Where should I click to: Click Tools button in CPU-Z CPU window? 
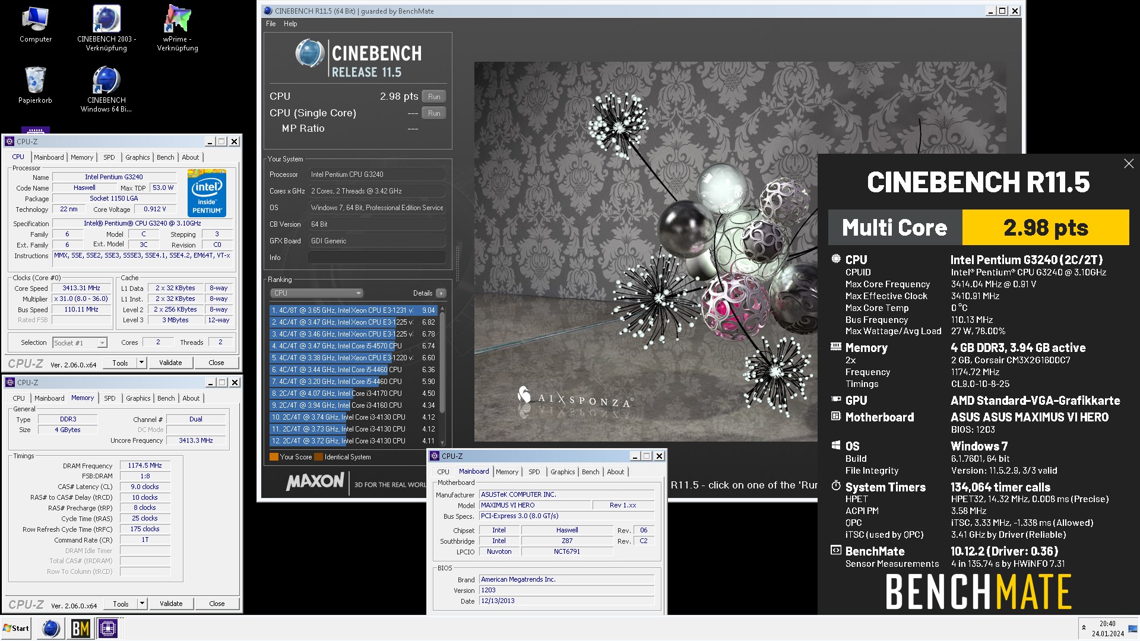(121, 363)
